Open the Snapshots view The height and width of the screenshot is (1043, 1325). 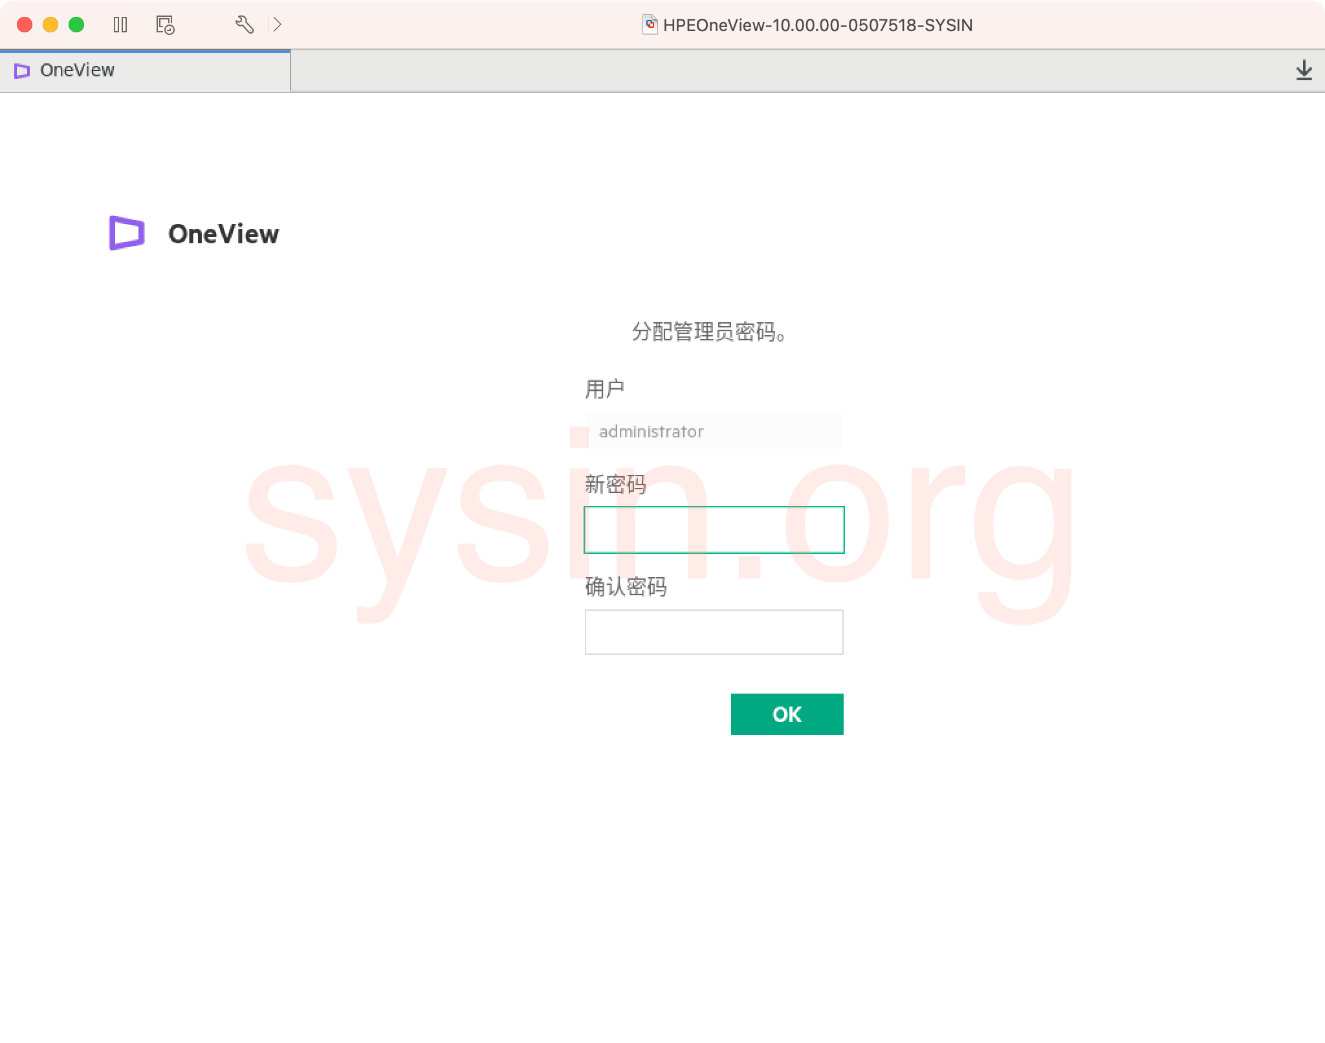coord(164,25)
